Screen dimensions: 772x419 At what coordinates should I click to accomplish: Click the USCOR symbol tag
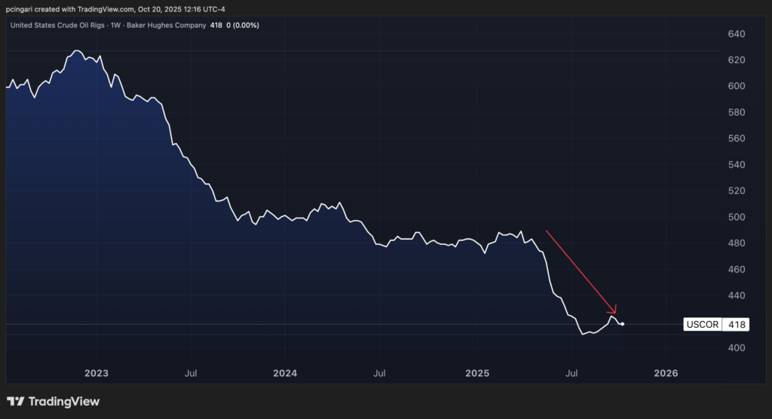[x=703, y=325]
